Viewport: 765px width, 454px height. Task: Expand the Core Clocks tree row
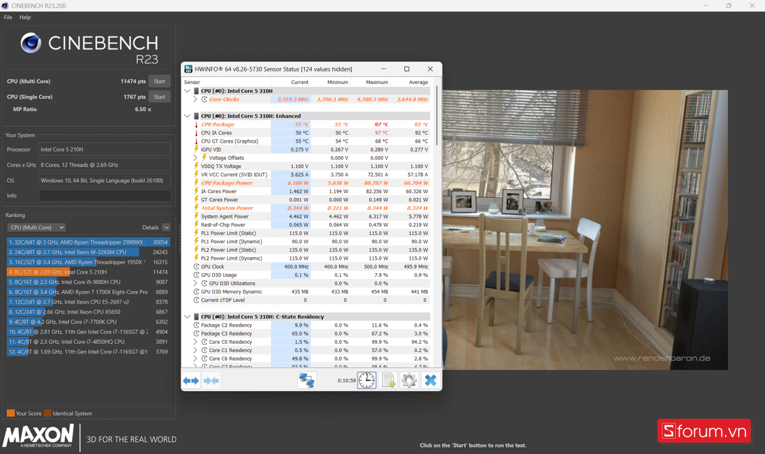196,99
